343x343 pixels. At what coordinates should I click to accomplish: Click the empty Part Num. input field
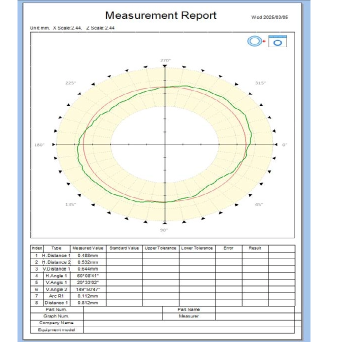pyautogui.click(x=122, y=309)
